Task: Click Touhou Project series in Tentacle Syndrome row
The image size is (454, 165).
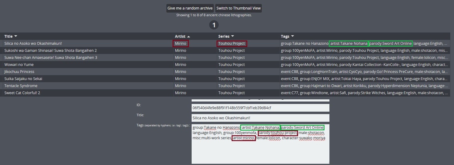Action: [x=232, y=86]
